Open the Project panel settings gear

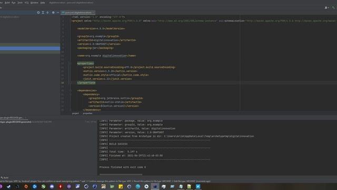53,13
